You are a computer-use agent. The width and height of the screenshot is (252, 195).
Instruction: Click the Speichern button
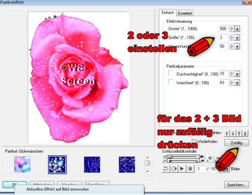(236, 185)
